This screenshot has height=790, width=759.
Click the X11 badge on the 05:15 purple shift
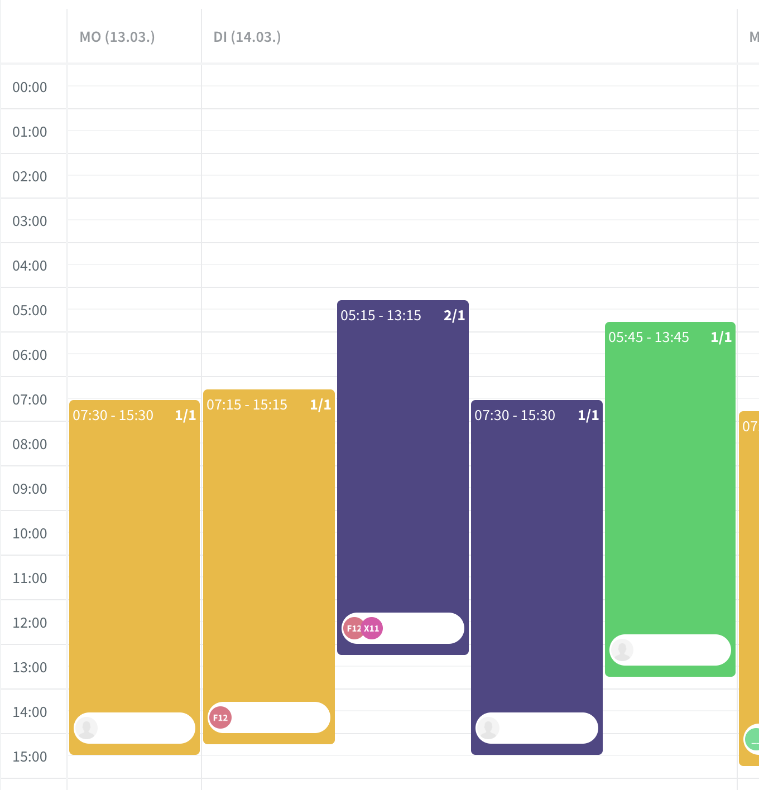coord(372,628)
